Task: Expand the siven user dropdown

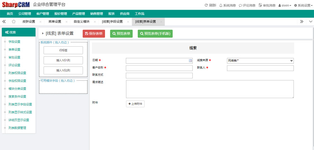Action: pyautogui.click(x=285, y=5)
